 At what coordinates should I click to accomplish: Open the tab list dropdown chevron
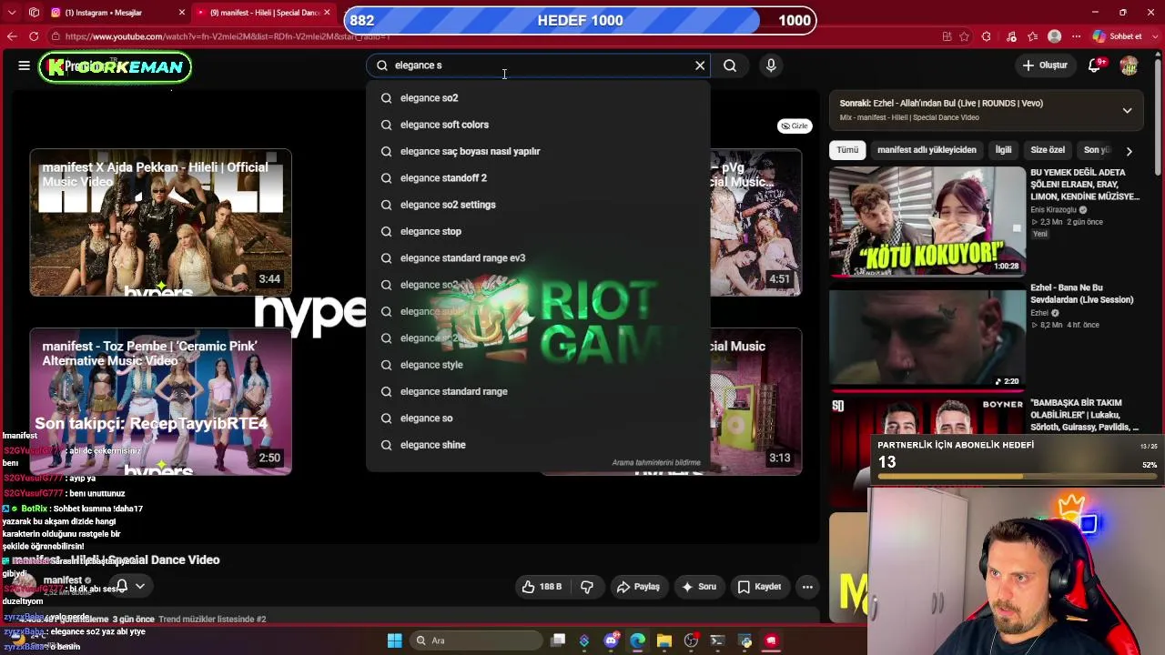tap(12, 13)
